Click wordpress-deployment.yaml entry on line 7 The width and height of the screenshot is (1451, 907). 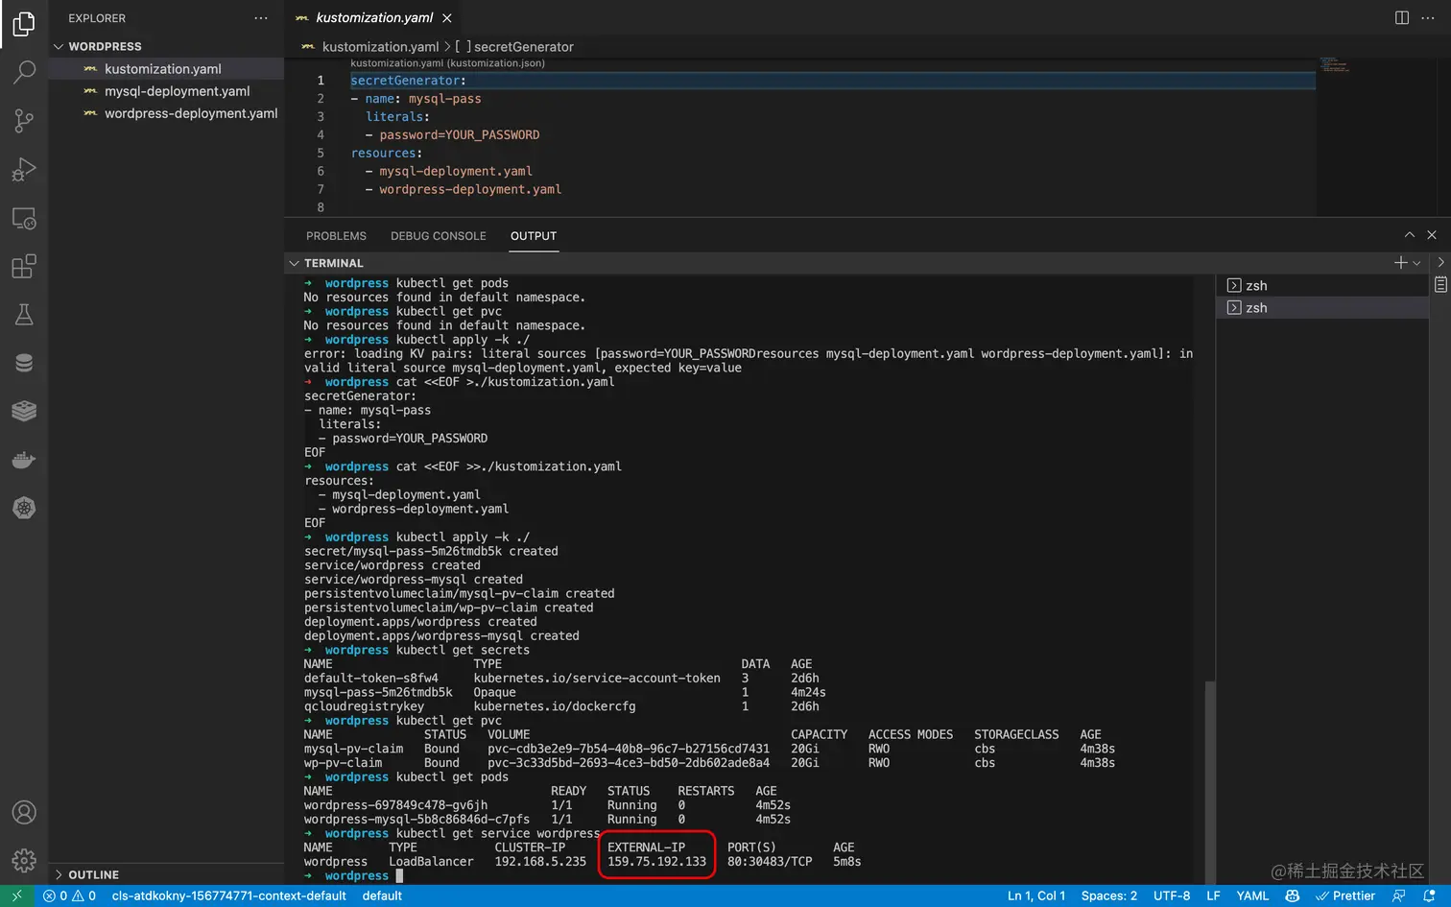coord(470,190)
